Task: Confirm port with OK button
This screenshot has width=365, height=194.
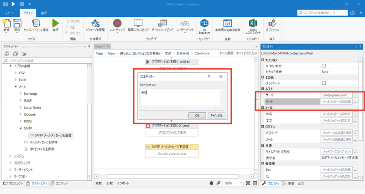Action: pos(197,116)
